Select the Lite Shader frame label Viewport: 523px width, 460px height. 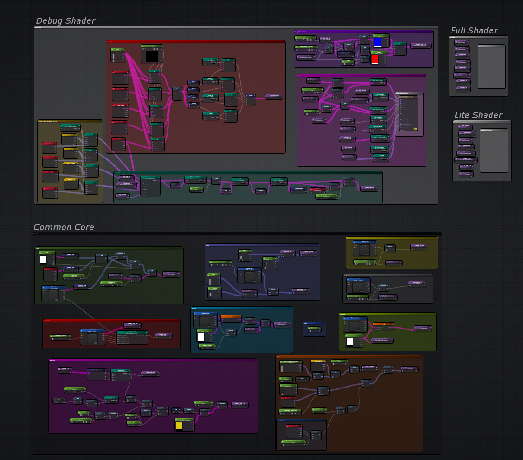[478, 115]
